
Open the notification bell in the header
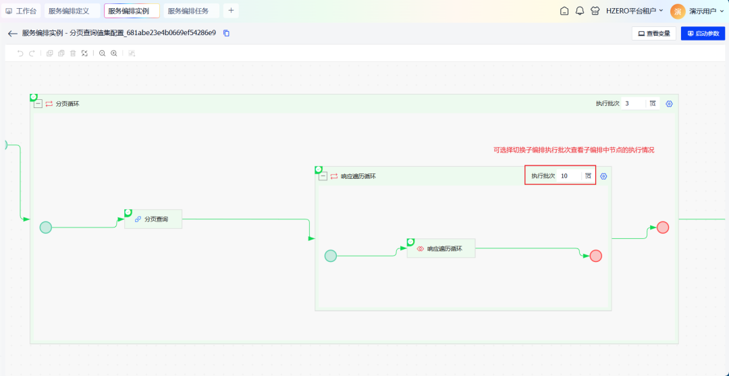click(580, 11)
